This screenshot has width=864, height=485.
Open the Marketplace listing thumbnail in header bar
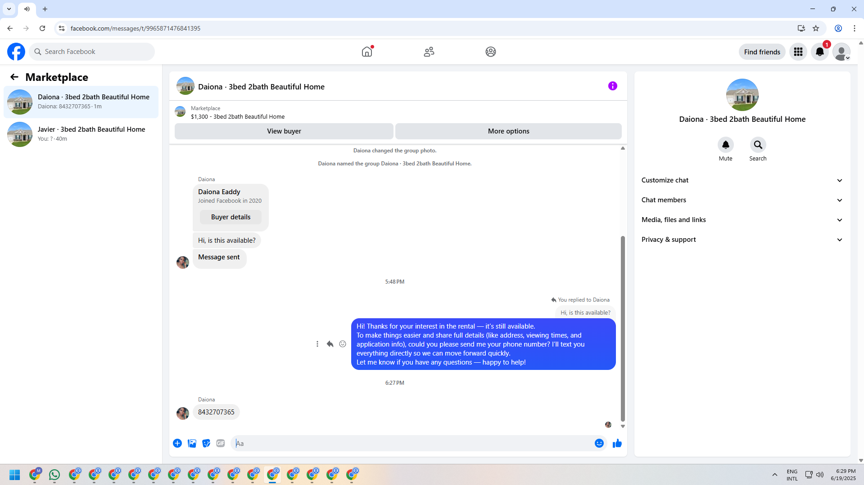(x=180, y=112)
